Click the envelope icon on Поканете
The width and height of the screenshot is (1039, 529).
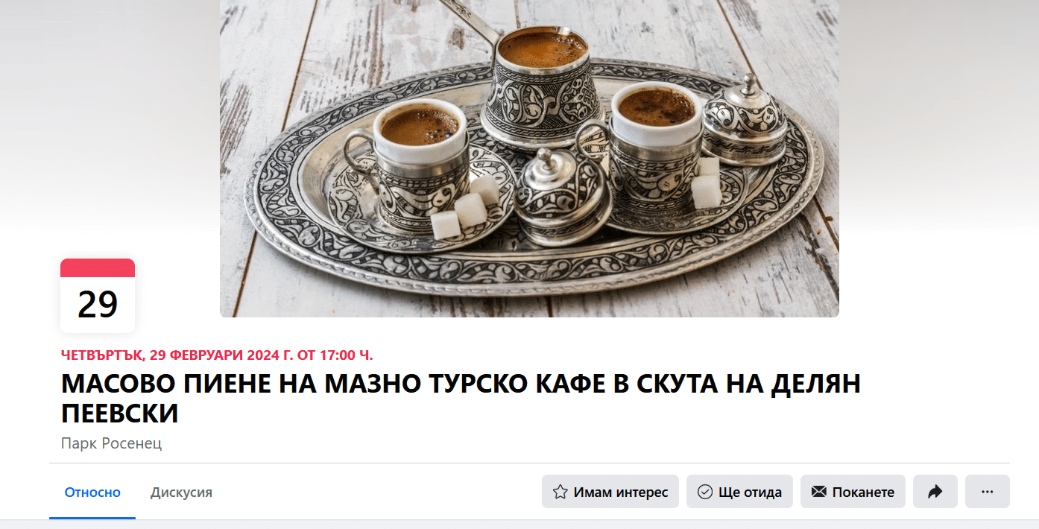(x=818, y=492)
